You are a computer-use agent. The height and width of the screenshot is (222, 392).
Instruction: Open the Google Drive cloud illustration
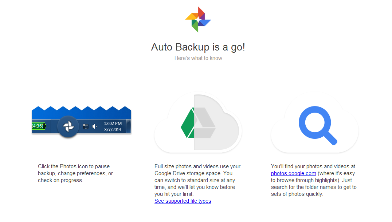click(198, 124)
